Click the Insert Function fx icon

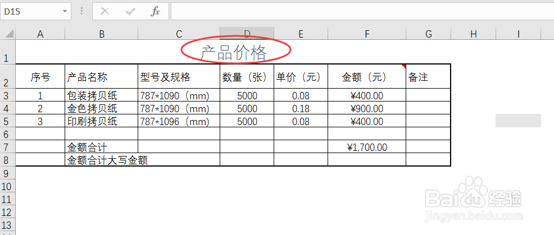pyautogui.click(x=155, y=12)
